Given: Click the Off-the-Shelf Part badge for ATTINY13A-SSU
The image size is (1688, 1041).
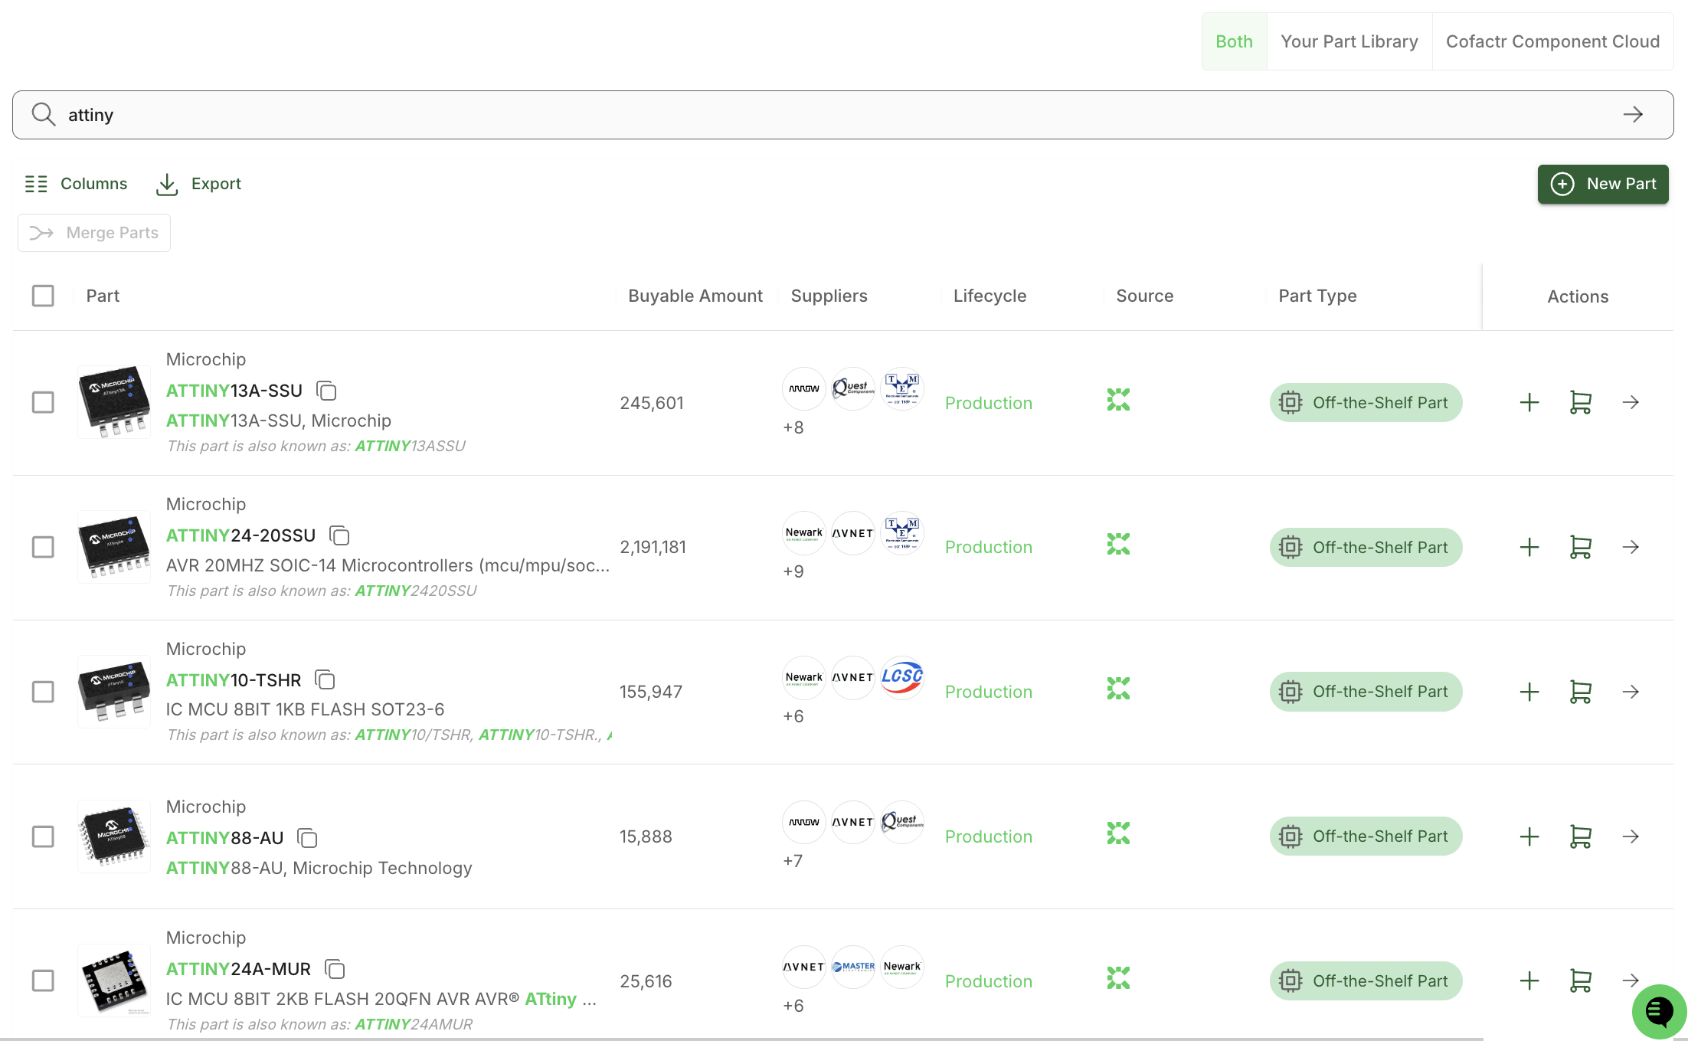Looking at the screenshot, I should point(1366,402).
